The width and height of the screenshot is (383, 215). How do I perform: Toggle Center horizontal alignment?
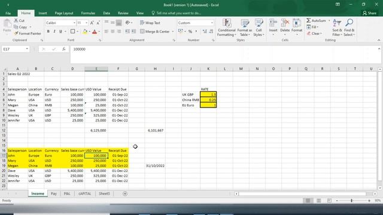(113, 32)
